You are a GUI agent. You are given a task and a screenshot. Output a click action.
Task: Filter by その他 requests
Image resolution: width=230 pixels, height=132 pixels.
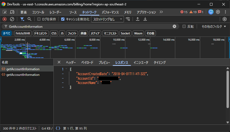coord(150,33)
